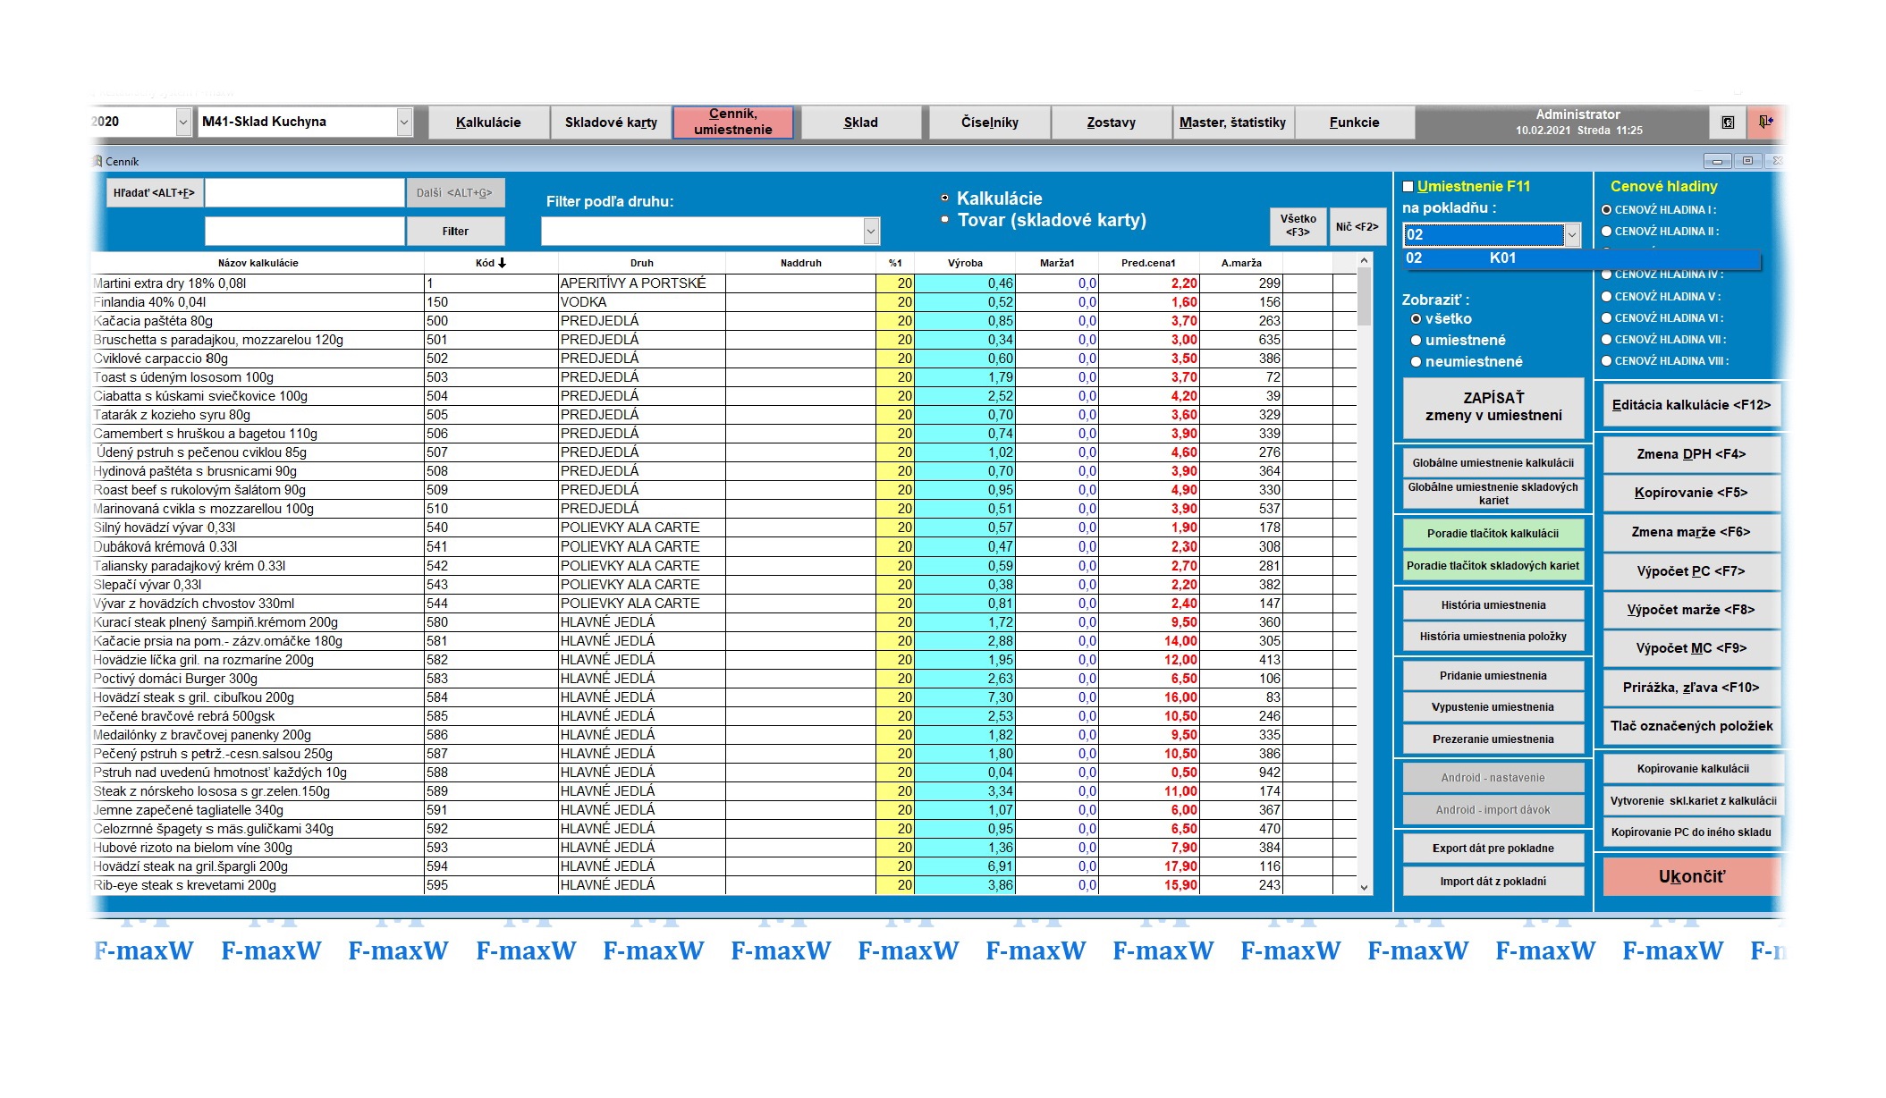Viewport: 1886px width, 1098px height.
Task: Tick the Umiestnenie F11 checkbox
Action: coord(1408,187)
